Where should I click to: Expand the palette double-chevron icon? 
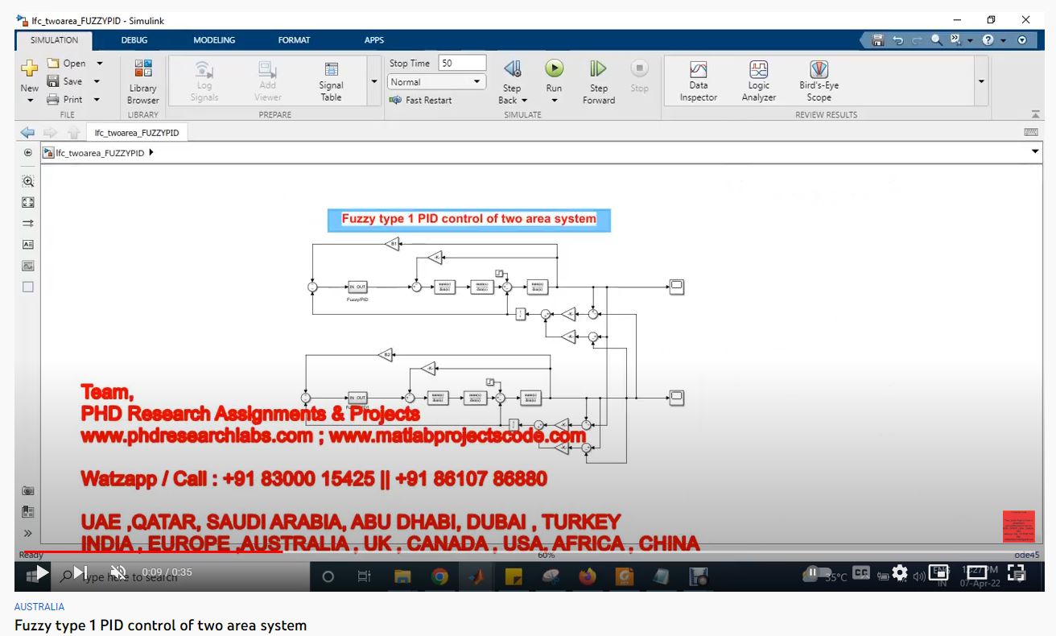click(x=28, y=533)
